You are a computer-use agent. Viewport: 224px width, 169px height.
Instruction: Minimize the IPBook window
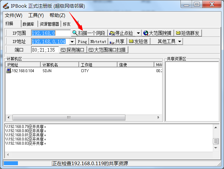click(186, 4)
